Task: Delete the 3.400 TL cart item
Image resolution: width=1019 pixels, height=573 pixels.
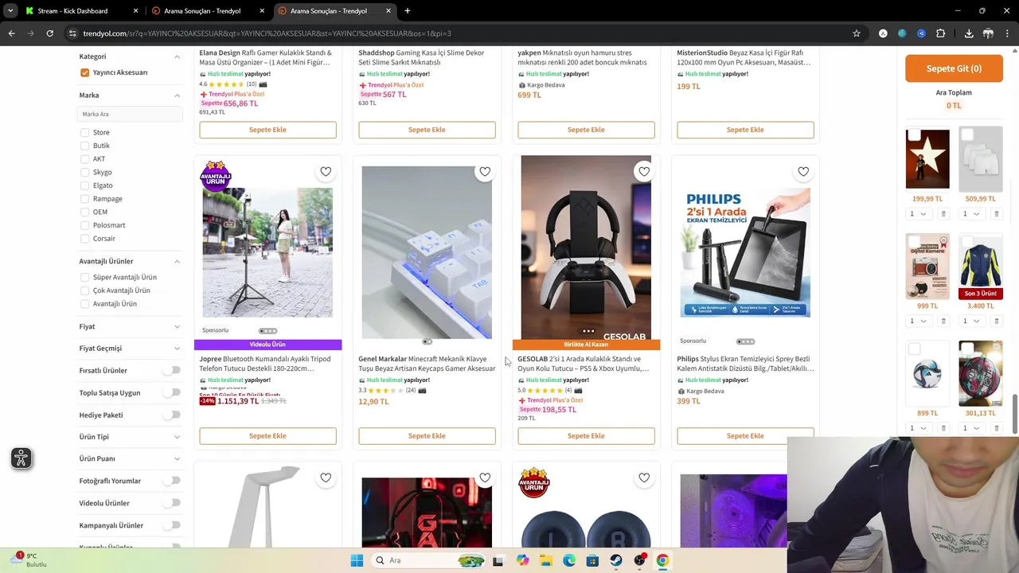Action: point(996,322)
